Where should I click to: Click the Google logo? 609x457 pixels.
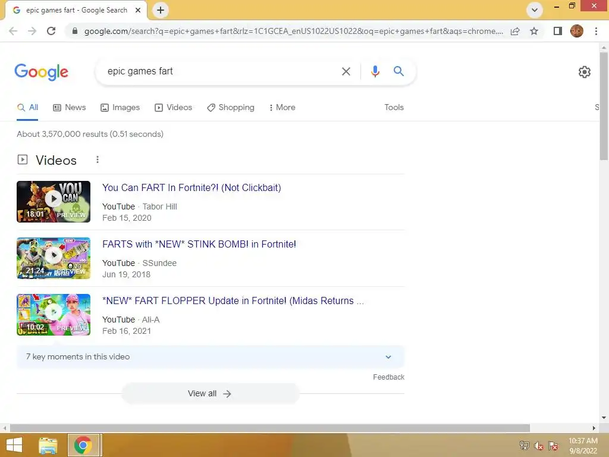point(42,72)
